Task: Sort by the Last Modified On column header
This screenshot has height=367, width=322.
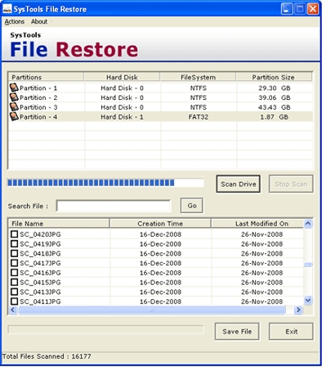Action: [x=257, y=224]
